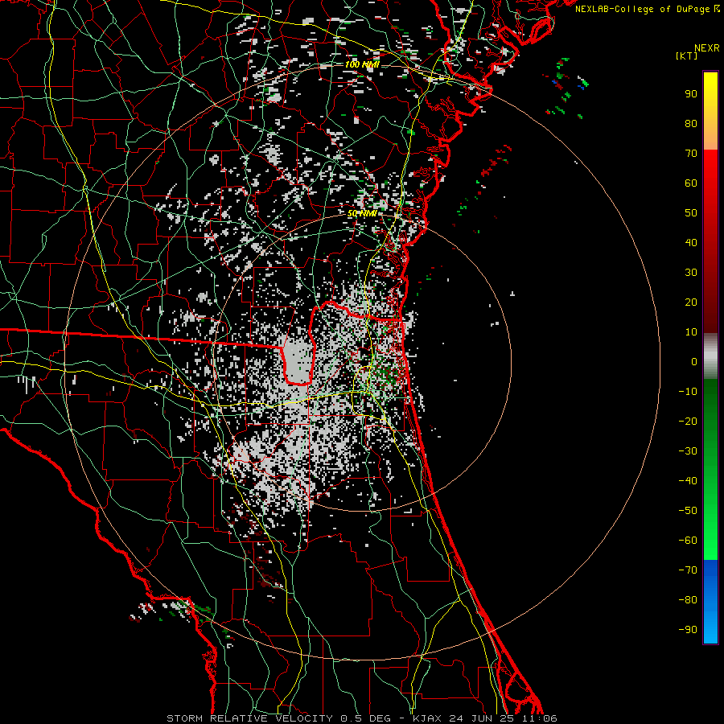Click the -80 value on scale
The height and width of the screenshot is (724, 724).
[688, 600]
